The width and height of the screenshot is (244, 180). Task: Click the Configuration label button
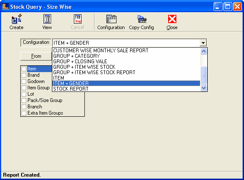coord(36,43)
